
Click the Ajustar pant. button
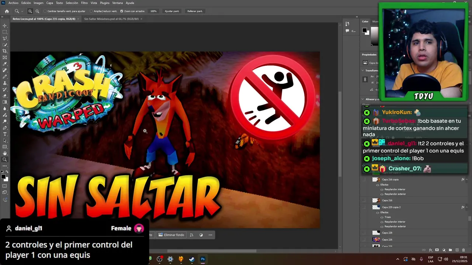(172, 11)
